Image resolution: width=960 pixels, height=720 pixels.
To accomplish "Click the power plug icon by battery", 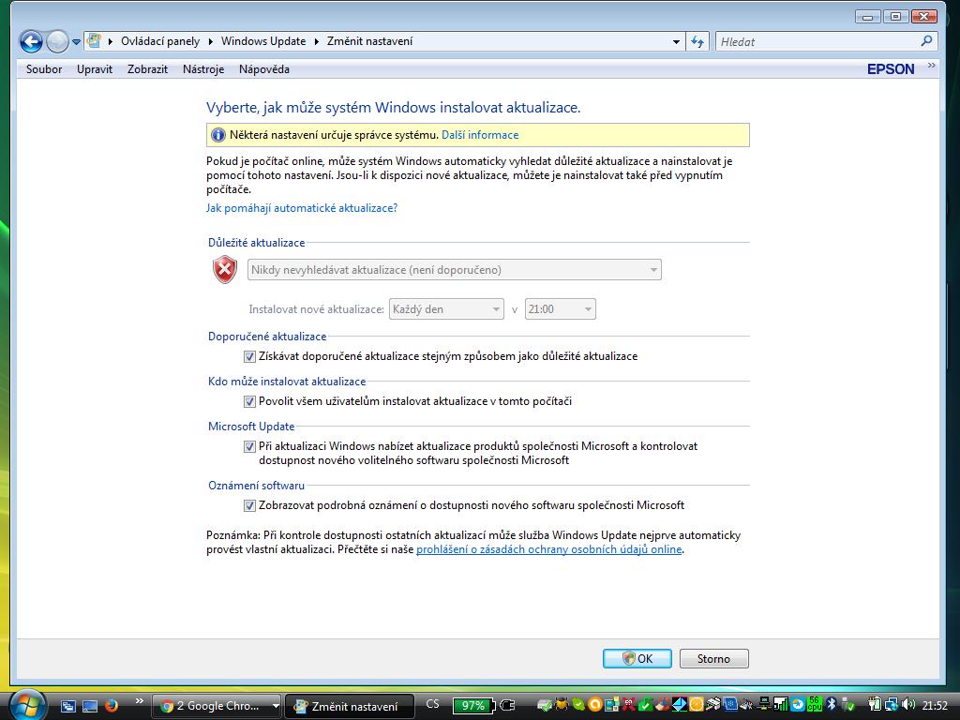I will click(x=507, y=705).
